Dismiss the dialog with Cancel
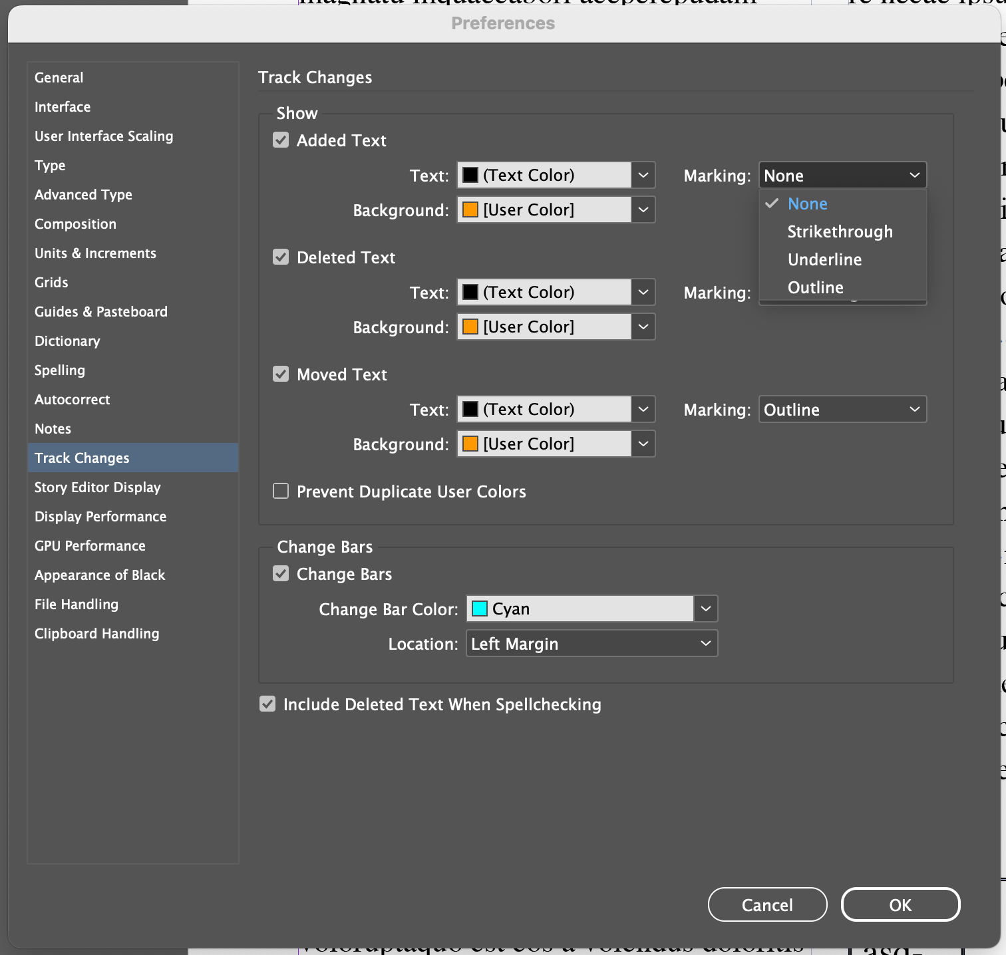Viewport: 1006px width, 955px height. click(767, 904)
